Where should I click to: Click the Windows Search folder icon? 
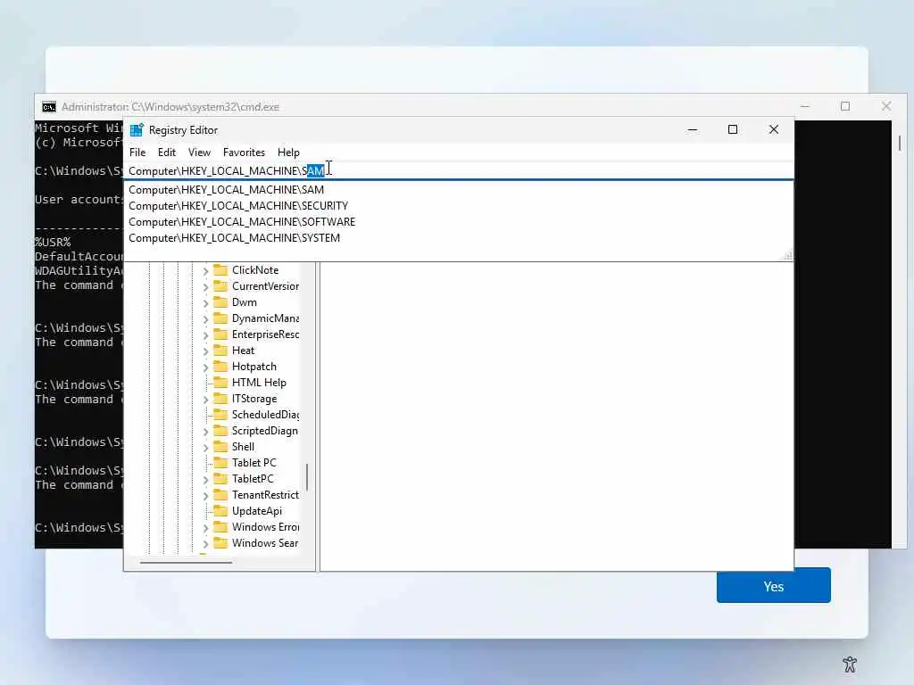tap(220, 543)
